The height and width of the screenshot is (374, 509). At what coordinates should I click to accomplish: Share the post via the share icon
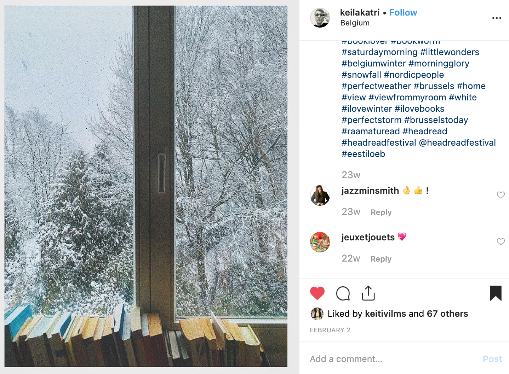368,293
